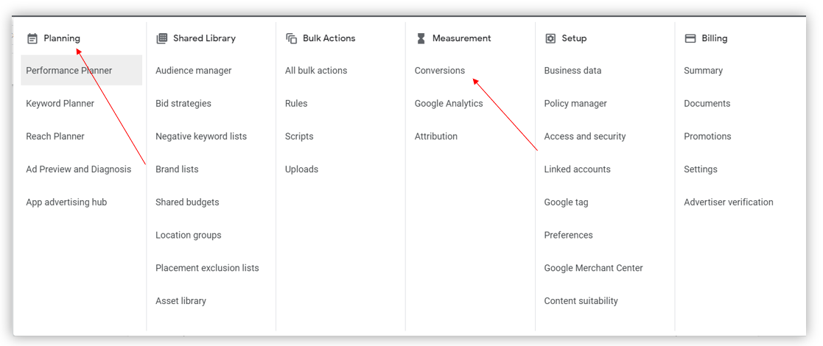Open Asset library
The height and width of the screenshot is (346, 823).
pyautogui.click(x=181, y=301)
